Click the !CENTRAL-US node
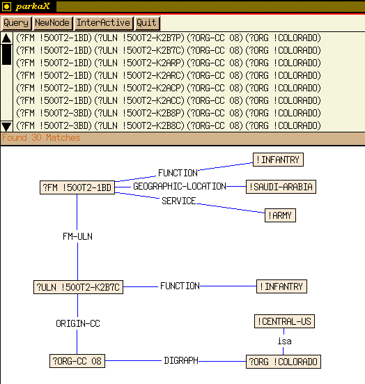 [284, 321]
